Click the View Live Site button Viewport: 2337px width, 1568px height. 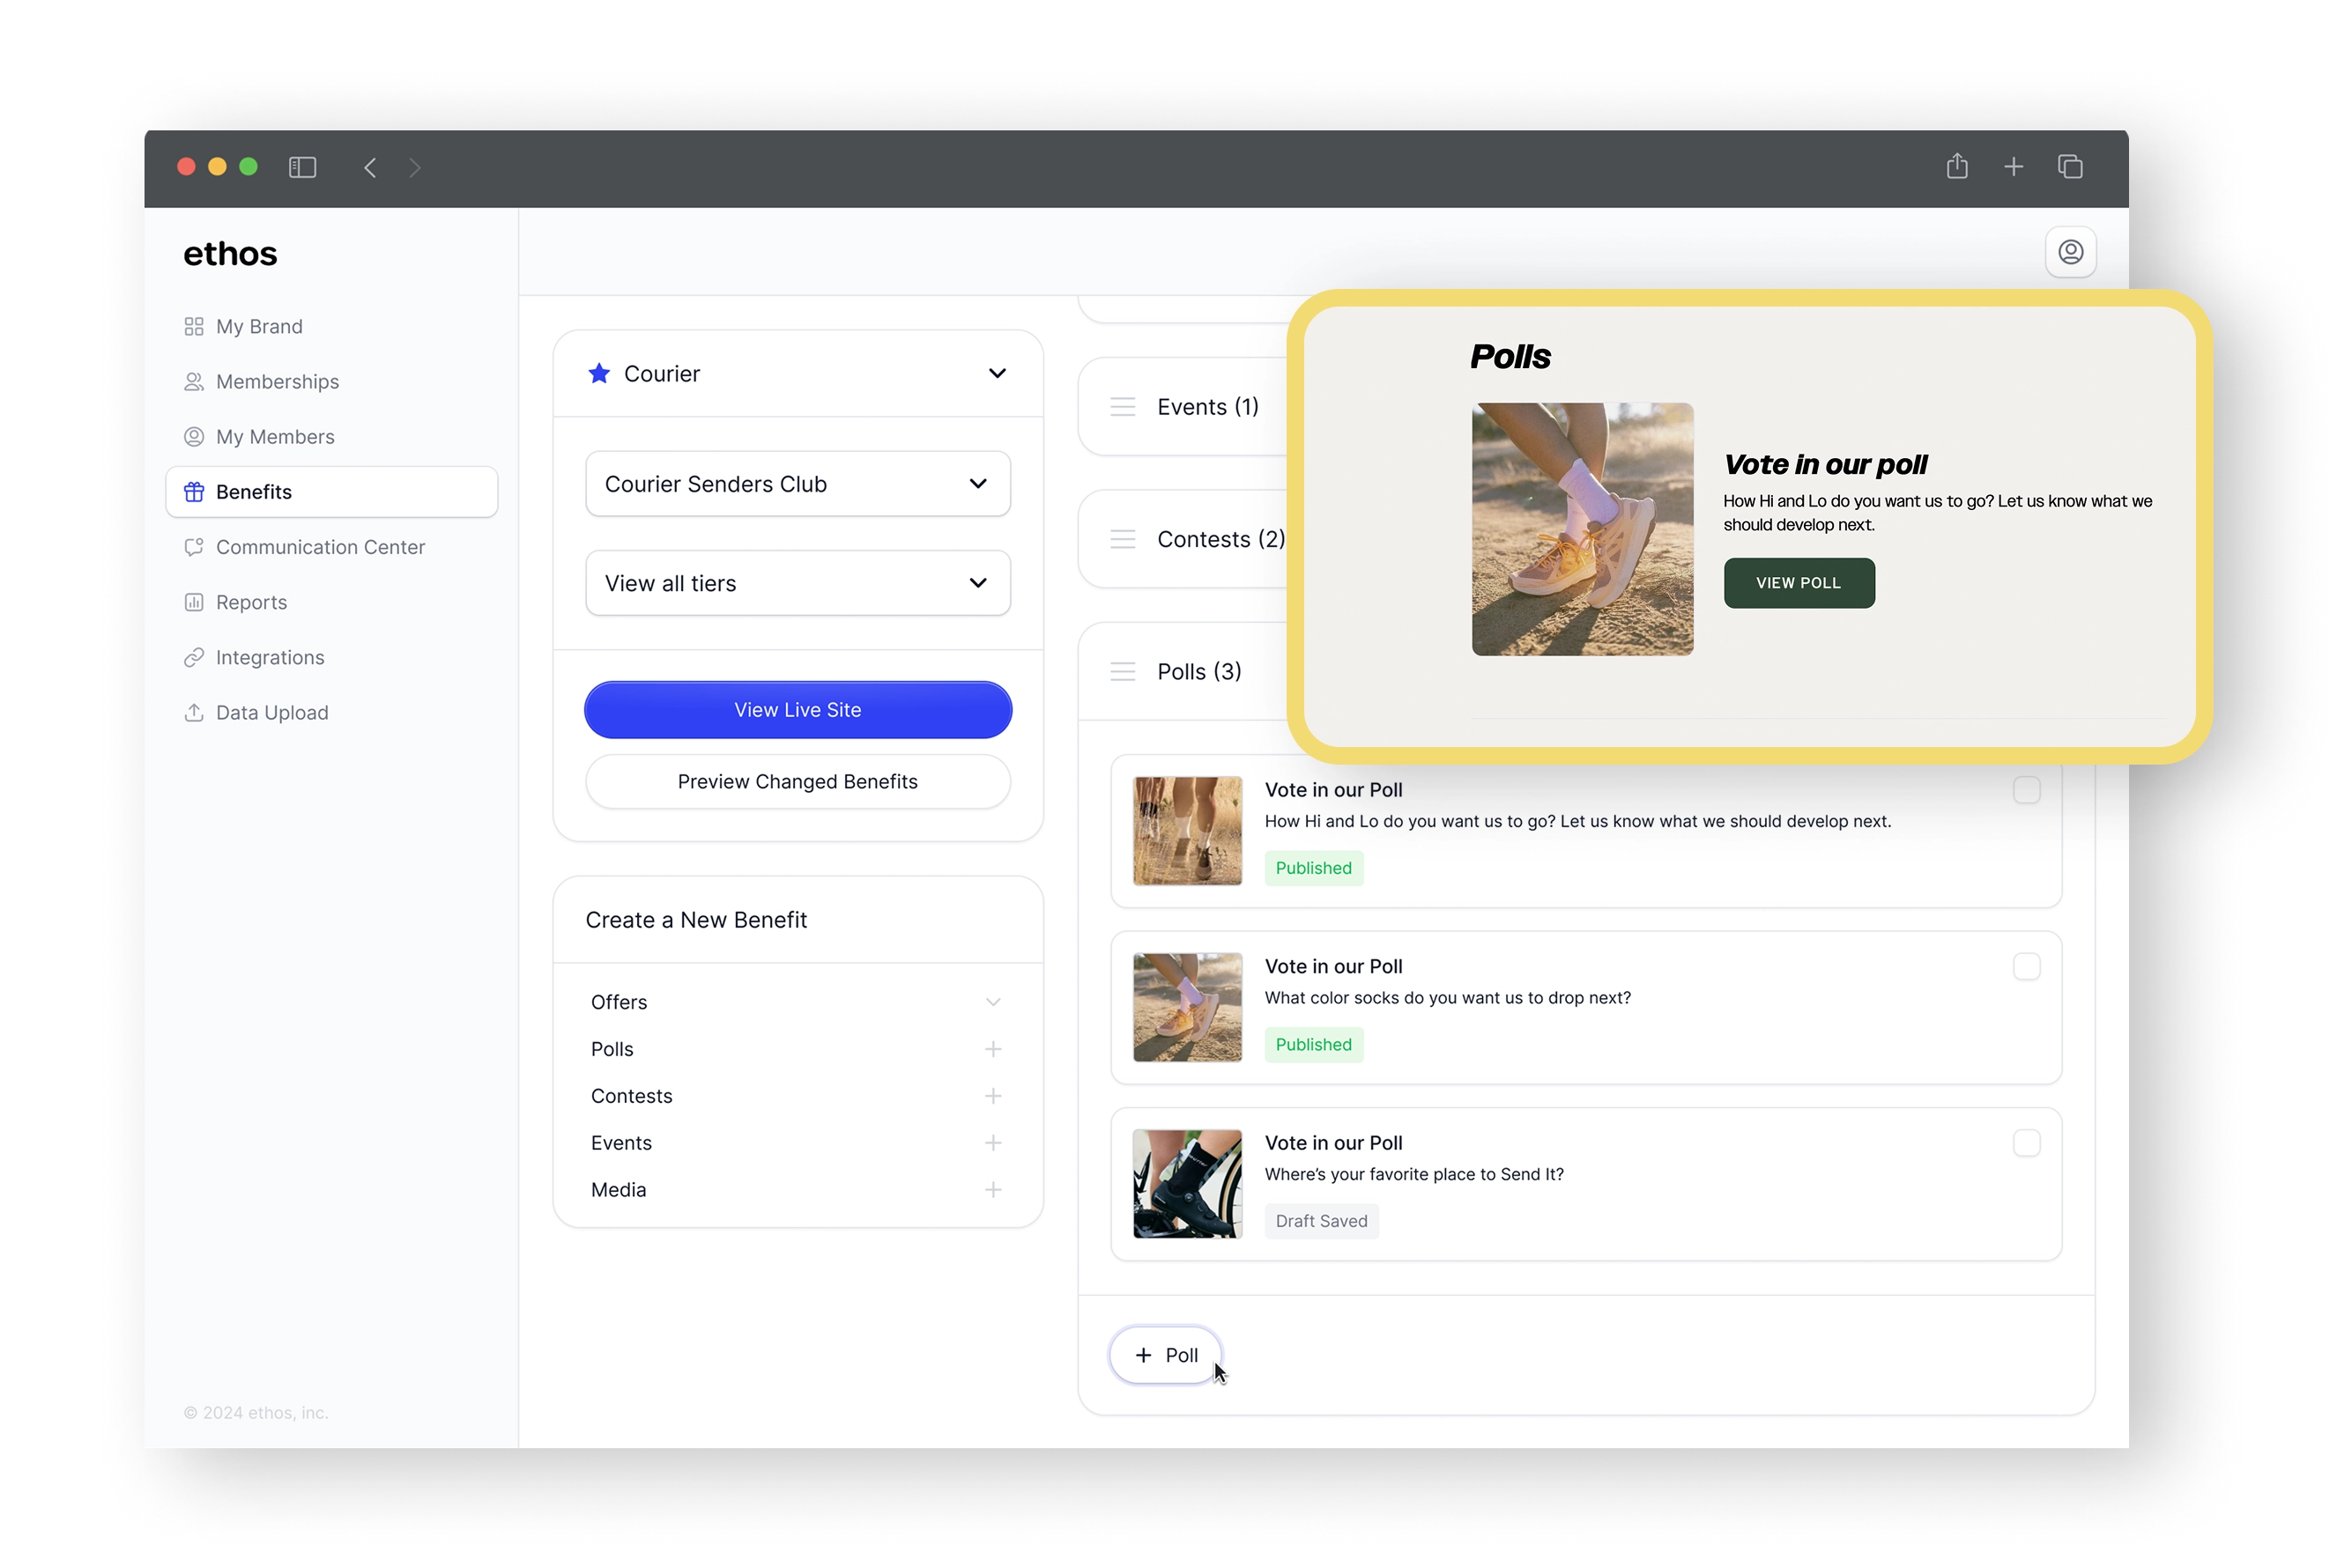(x=798, y=710)
